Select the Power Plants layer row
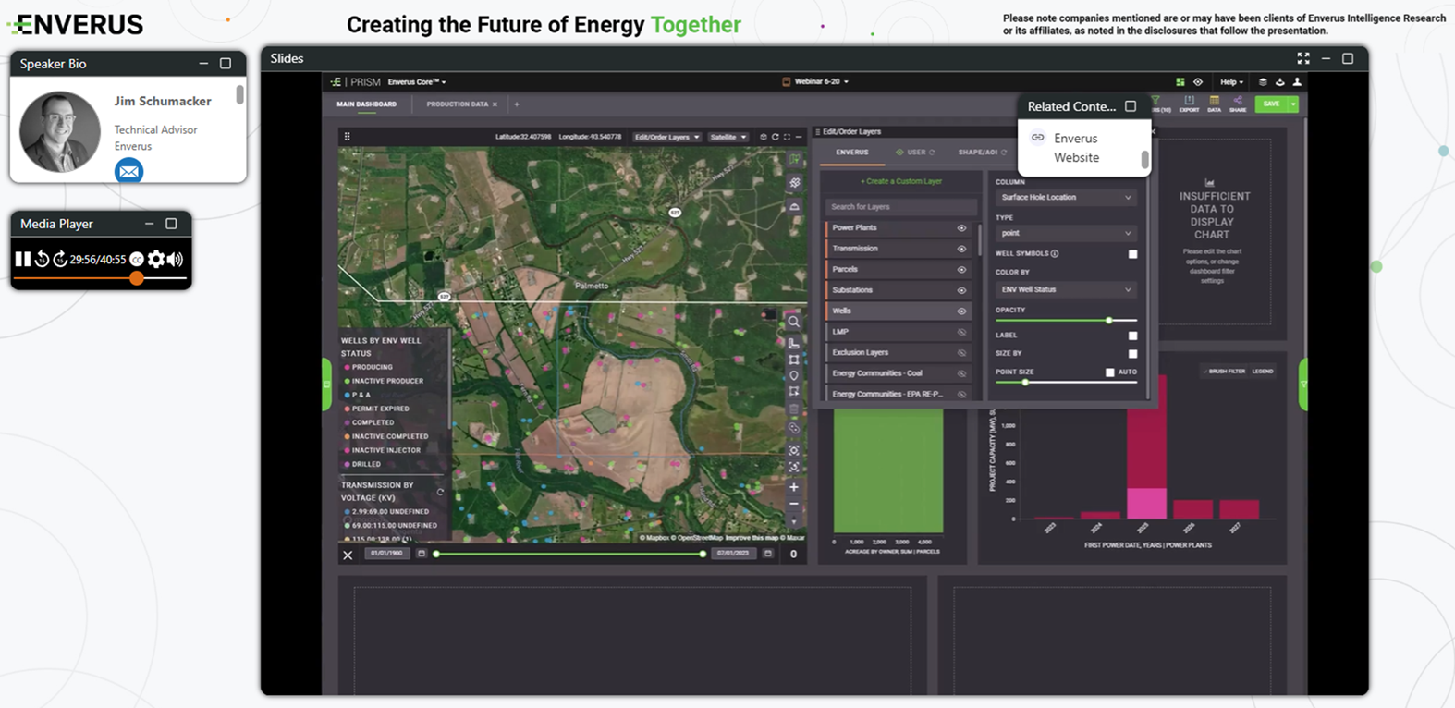The height and width of the screenshot is (708, 1455). [x=898, y=228]
